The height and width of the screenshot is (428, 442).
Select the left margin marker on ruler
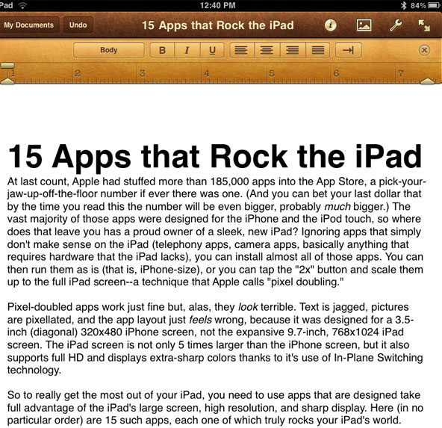(x=7, y=81)
